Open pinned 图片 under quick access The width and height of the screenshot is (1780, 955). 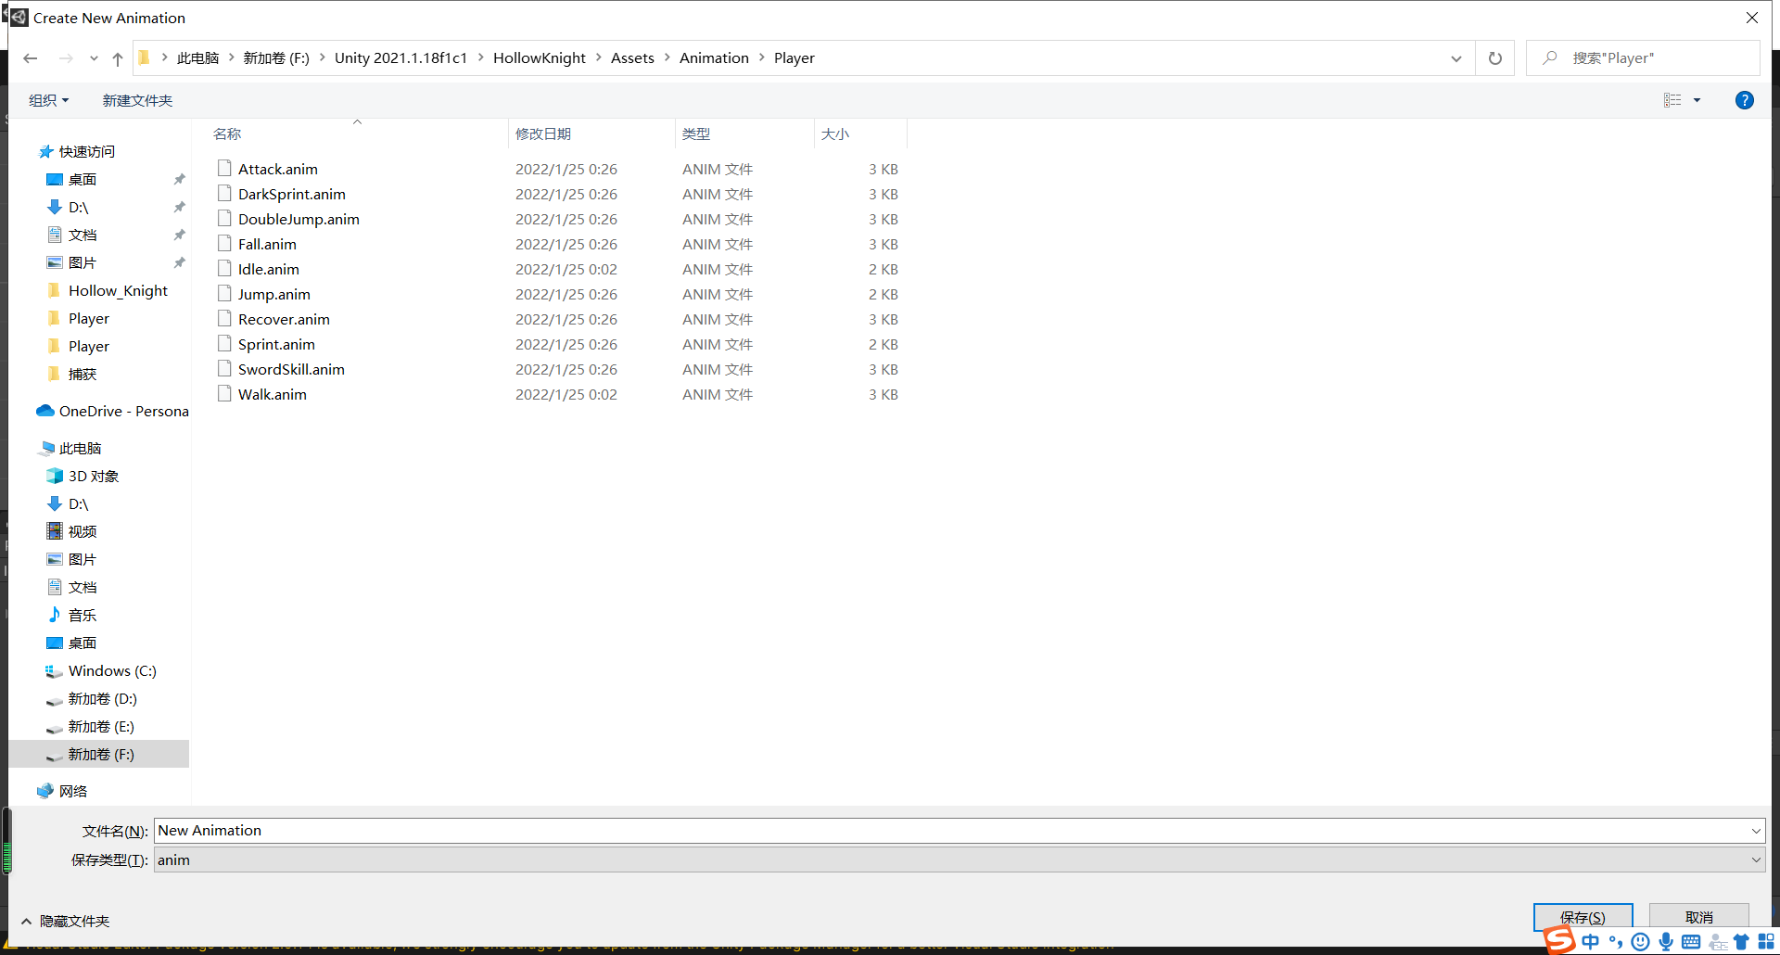click(82, 262)
